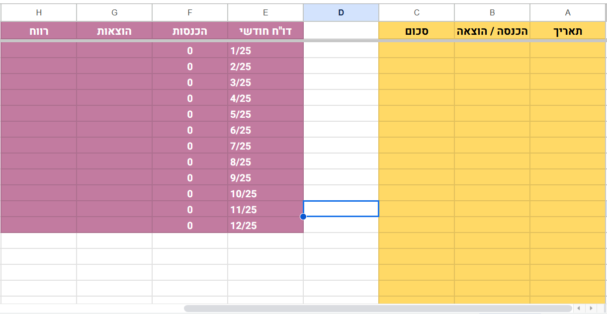Select the סכום header cell
Image resolution: width=607 pixels, height=314 pixels.
(417, 31)
